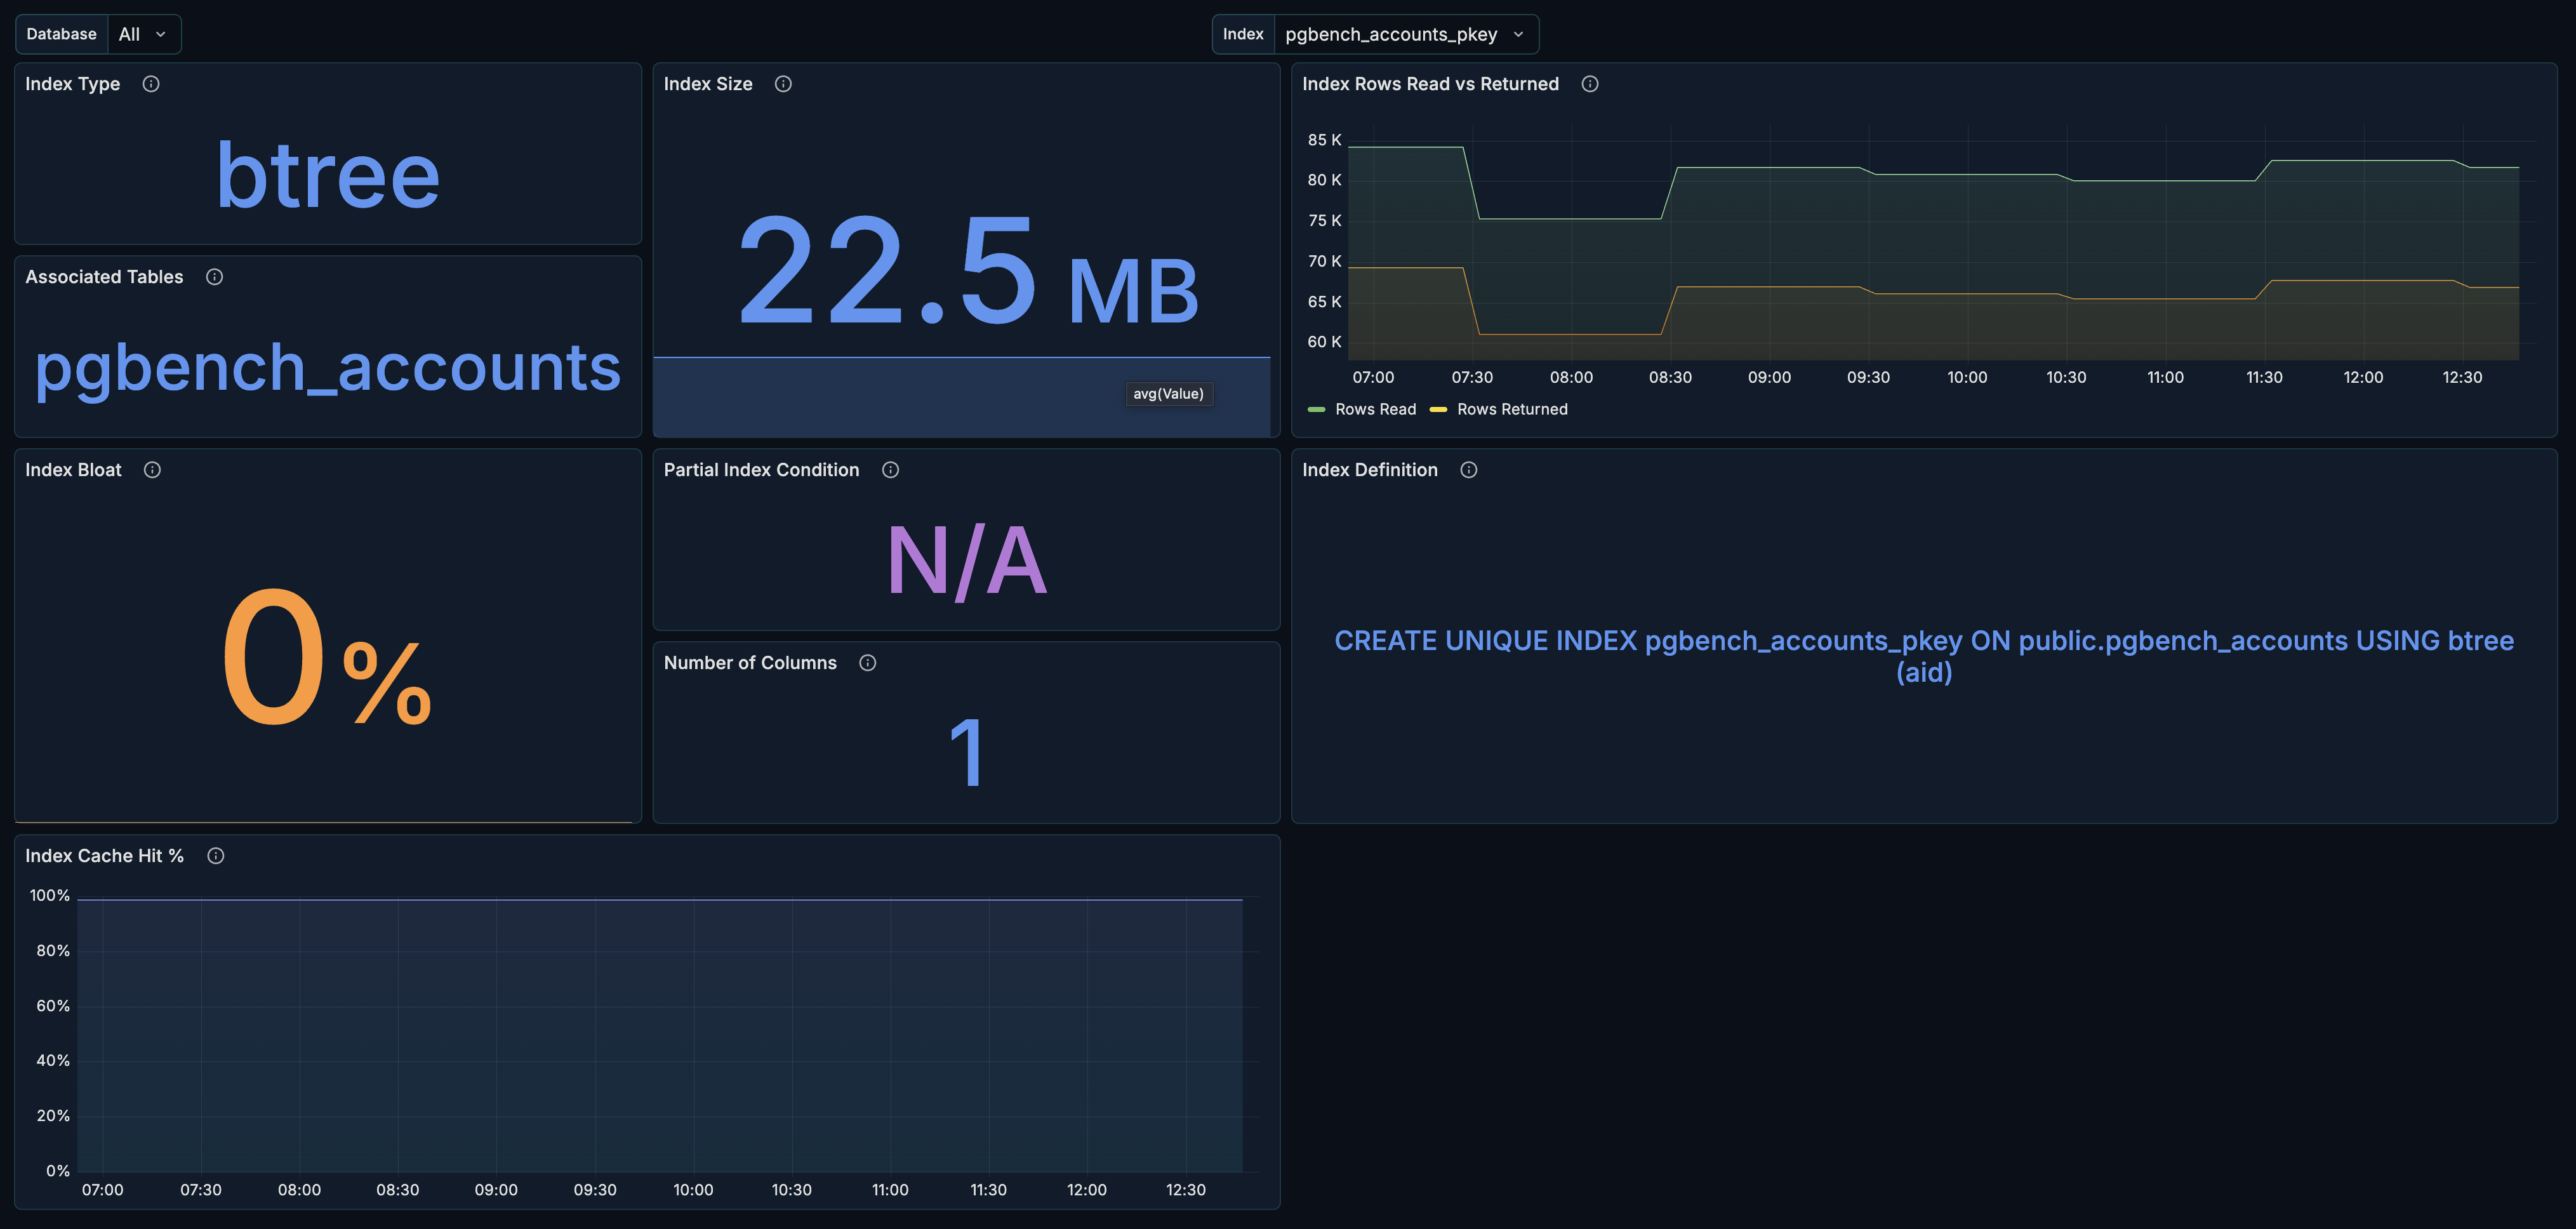The image size is (2576, 1229).
Task: Click the info icon on Number of Columns panel
Action: coord(867,662)
